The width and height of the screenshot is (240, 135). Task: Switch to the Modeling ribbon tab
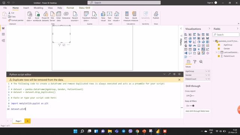click(x=38, y=8)
